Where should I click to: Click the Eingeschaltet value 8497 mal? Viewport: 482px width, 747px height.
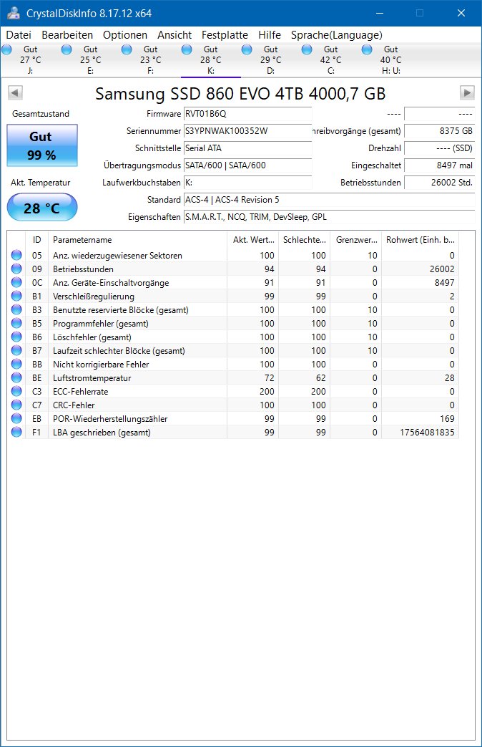[x=440, y=165]
